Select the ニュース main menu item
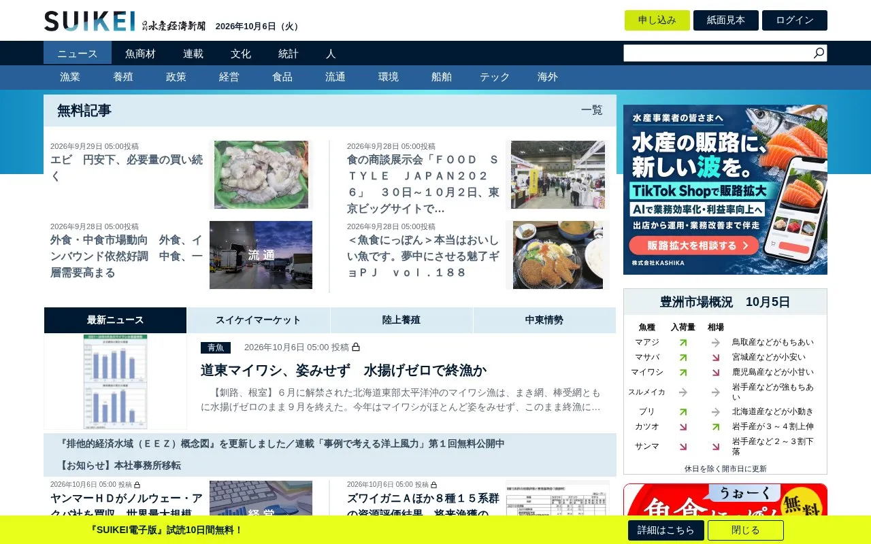871x544 pixels. (x=78, y=53)
